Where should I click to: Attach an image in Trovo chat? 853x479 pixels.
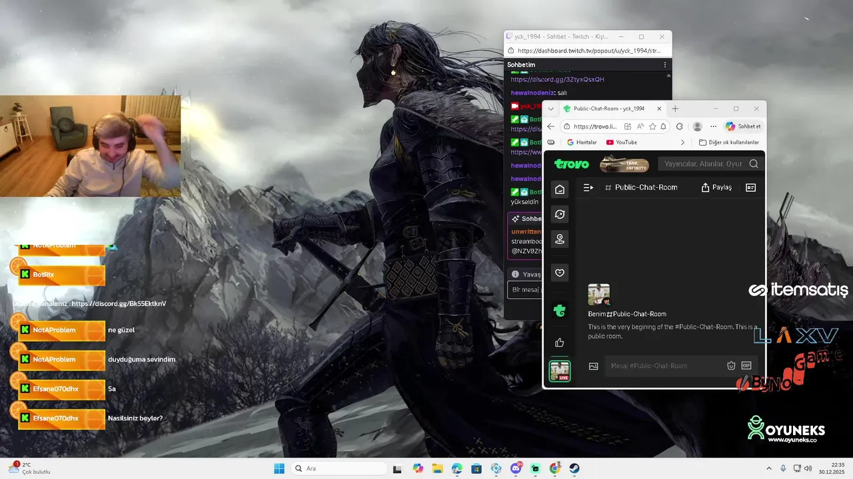click(594, 366)
